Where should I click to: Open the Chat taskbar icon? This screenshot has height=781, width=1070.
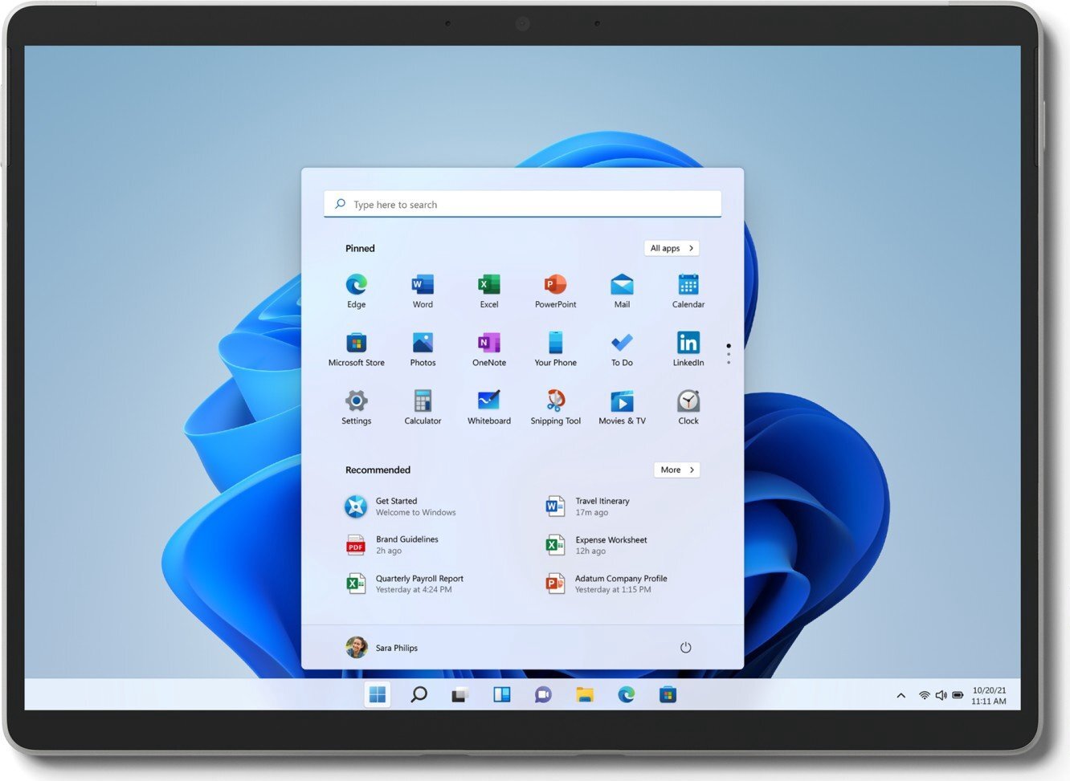click(x=543, y=694)
